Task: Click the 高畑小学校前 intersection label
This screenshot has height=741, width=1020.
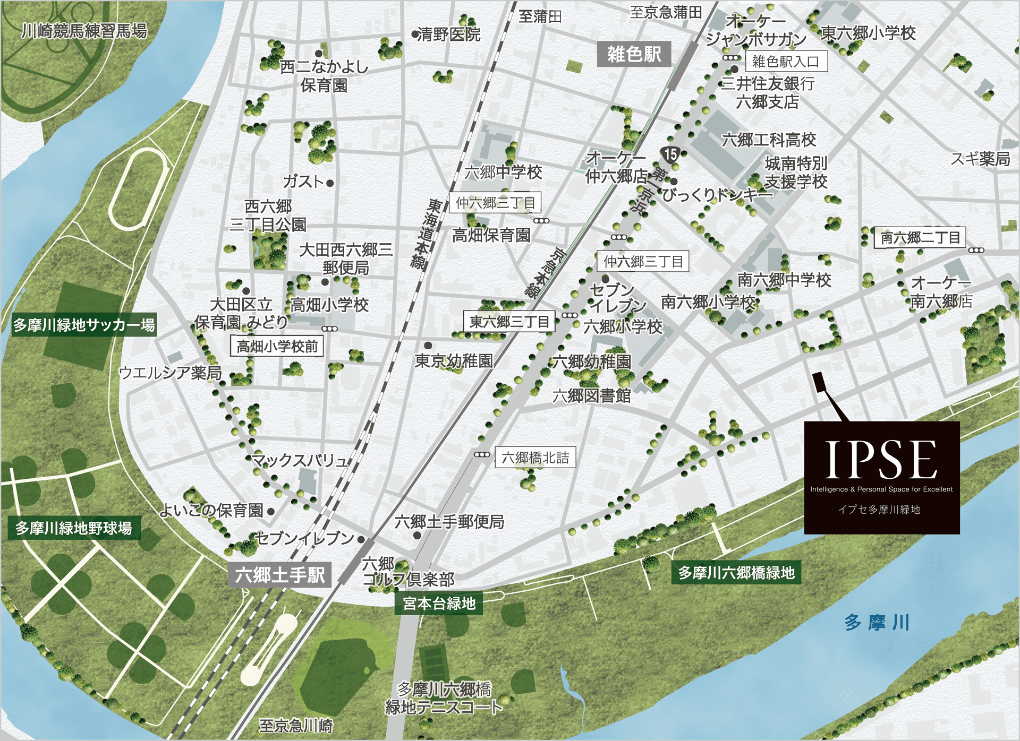Action: [277, 346]
